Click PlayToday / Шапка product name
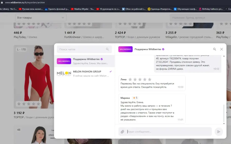The width and height of the screenshot is (231, 144). click(x=25, y=37)
